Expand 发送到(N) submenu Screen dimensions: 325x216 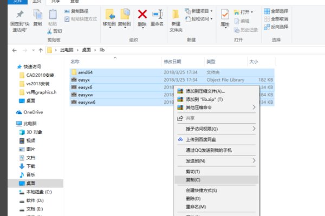tap(216, 161)
